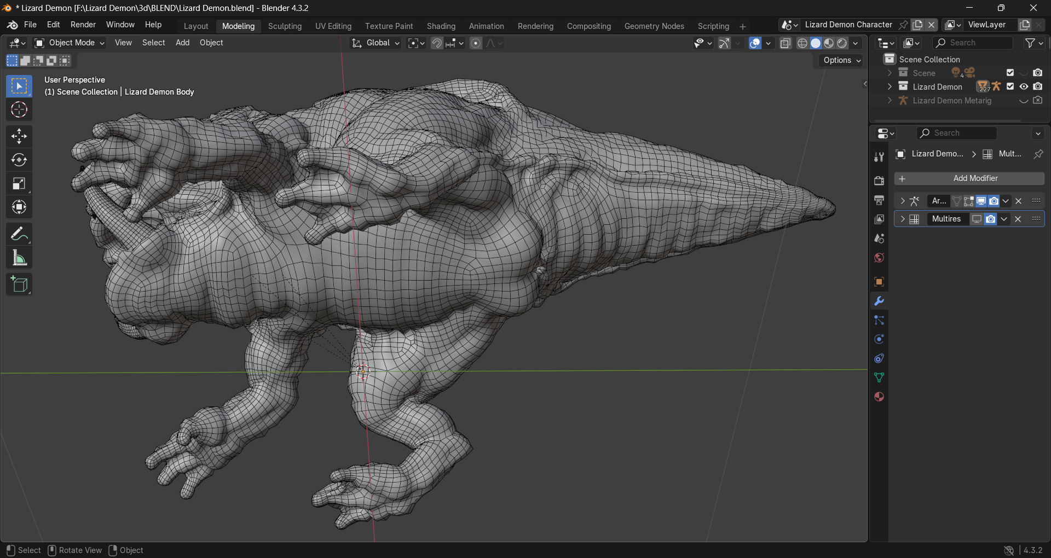Hide Lizard Demon collection in viewport
Viewport: 1051px width, 558px height.
[1024, 86]
